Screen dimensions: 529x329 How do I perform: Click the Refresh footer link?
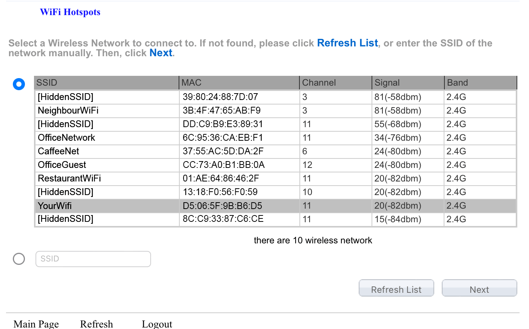coord(96,324)
